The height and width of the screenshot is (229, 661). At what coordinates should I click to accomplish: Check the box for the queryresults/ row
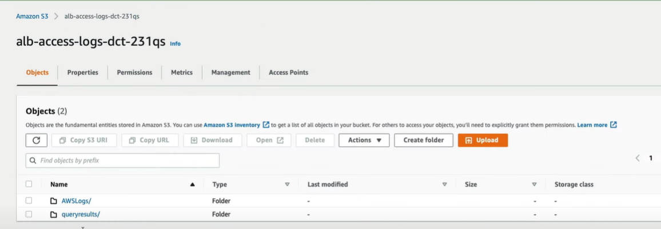pos(29,214)
